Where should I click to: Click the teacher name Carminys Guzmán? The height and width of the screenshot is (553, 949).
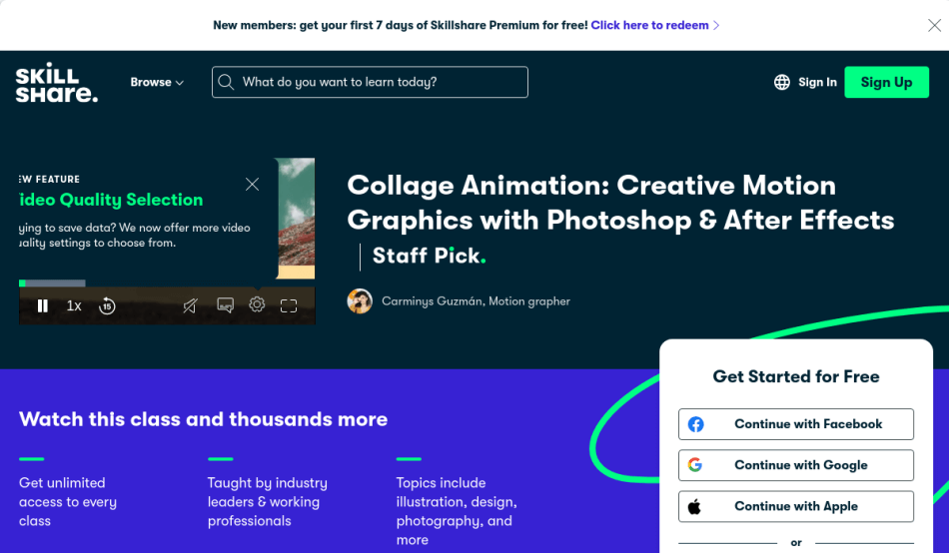tap(475, 301)
